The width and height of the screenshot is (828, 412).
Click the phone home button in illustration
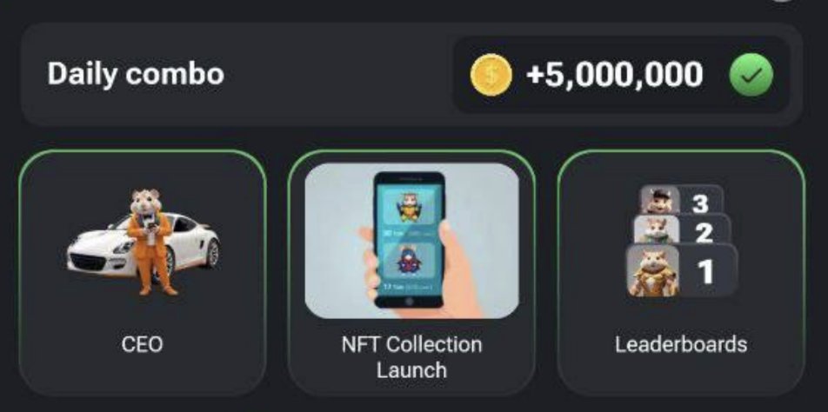(x=409, y=302)
